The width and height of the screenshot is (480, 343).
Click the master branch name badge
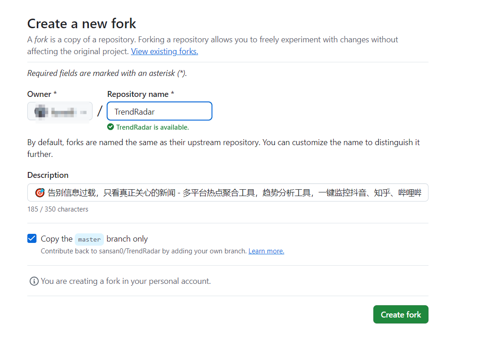(x=89, y=239)
